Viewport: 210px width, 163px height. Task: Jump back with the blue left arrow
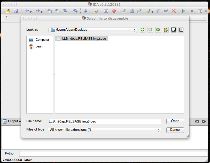[27, 11]
